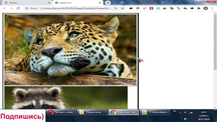Image resolution: width=217 pixels, height=122 pixels.
Task: Open the blue round chat extension
Action: coord(158,8)
